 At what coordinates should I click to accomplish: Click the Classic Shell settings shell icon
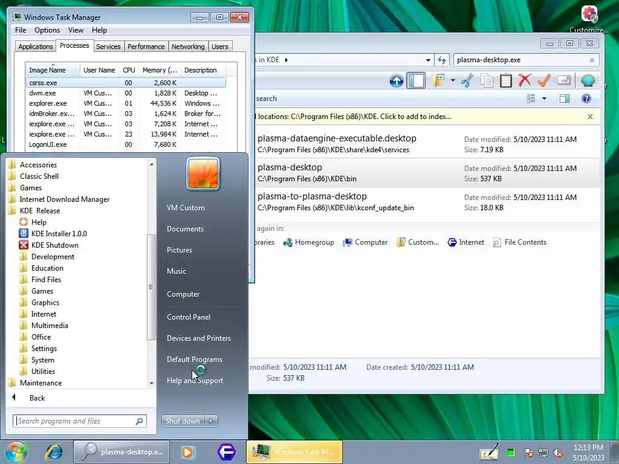(588, 80)
